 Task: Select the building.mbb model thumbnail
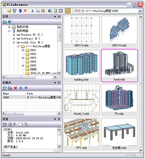pyautogui.click(x=82, y=66)
